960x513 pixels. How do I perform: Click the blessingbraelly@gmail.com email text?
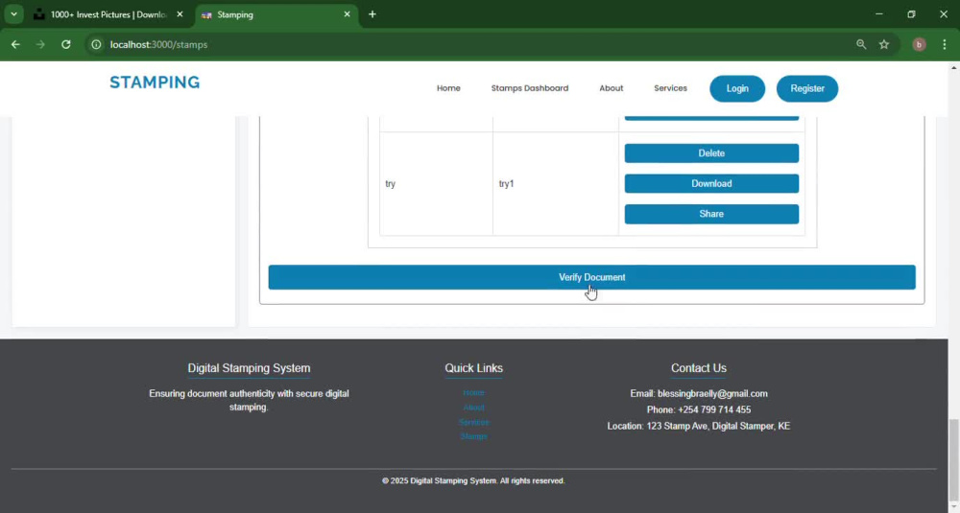(712, 394)
